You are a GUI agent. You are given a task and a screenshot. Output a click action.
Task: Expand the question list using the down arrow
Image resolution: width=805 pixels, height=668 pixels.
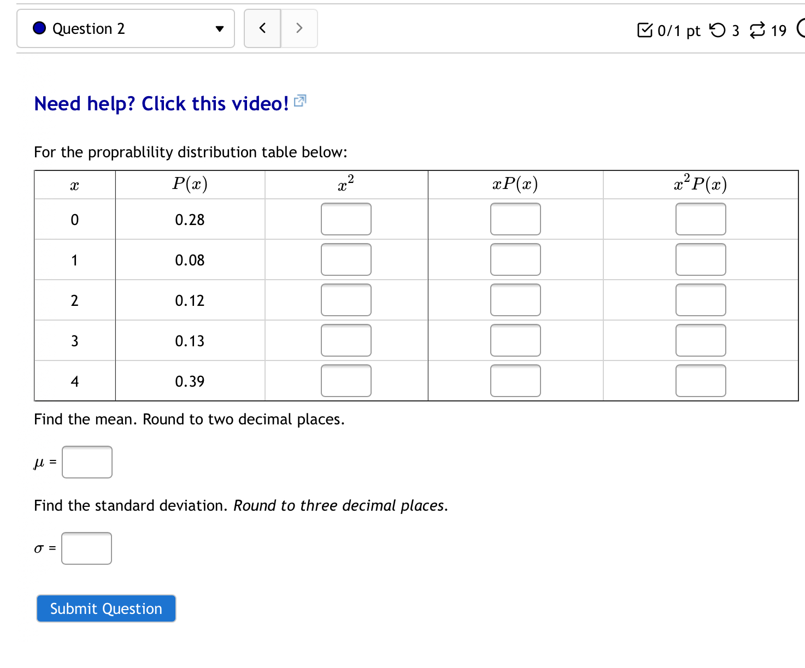(218, 28)
